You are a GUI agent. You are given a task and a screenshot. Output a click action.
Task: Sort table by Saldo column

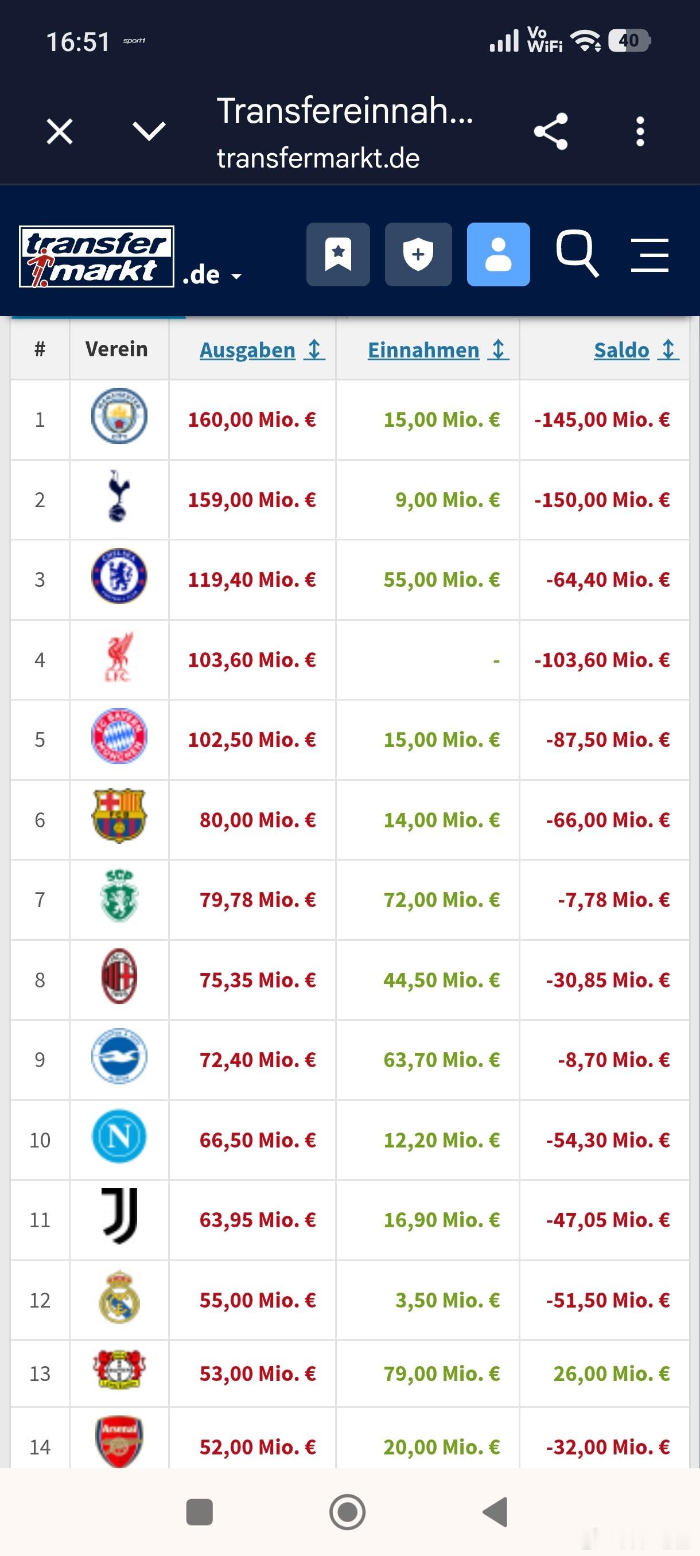[x=636, y=350]
